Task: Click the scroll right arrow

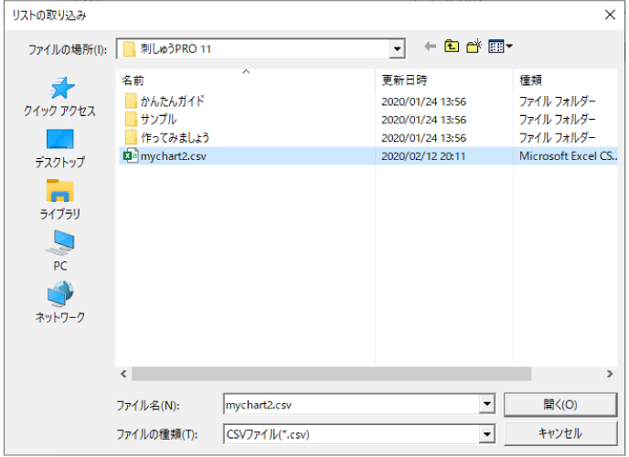Action: tap(610, 374)
